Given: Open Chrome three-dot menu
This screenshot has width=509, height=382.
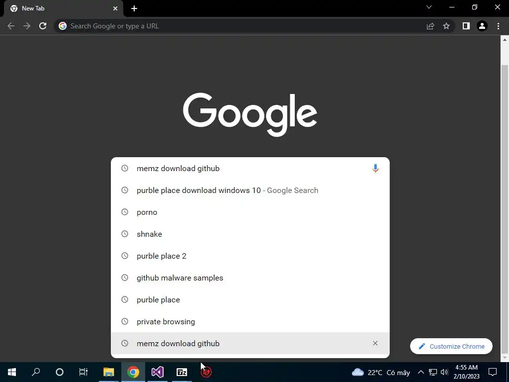Looking at the screenshot, I should tap(498, 26).
